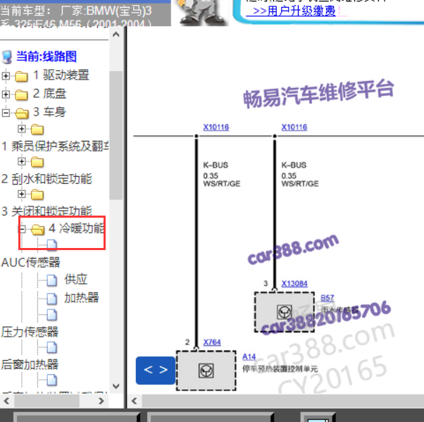This screenshot has height=422, width=424.
Task: Expand the 1 驱动装置 folder
Action: click(x=6, y=76)
